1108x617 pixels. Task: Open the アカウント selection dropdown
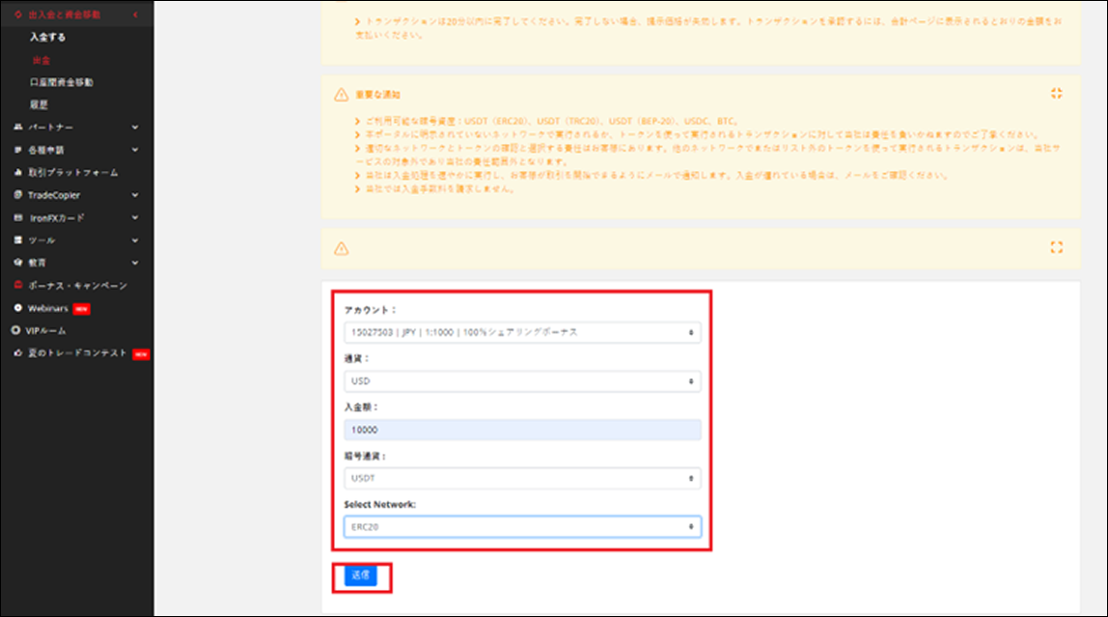click(x=521, y=332)
